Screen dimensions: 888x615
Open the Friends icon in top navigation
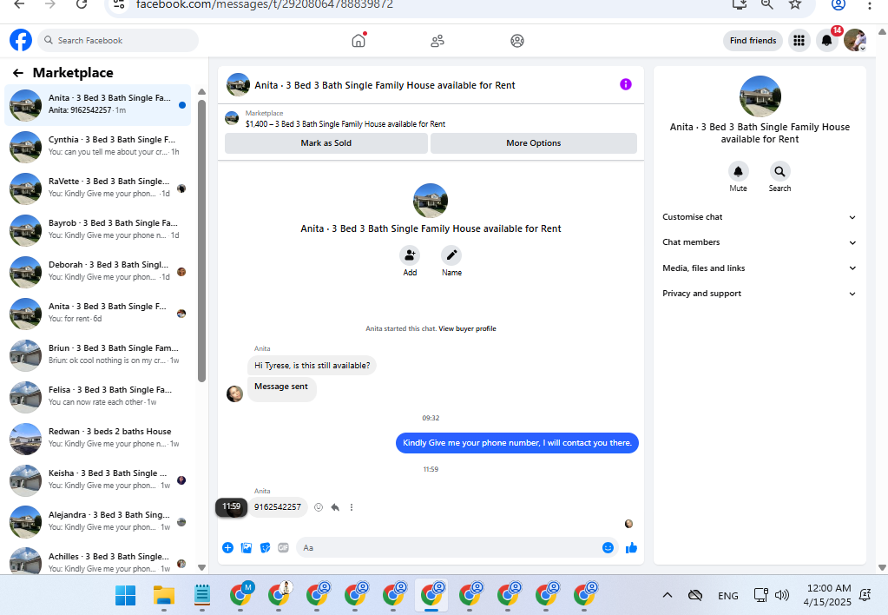pyautogui.click(x=437, y=41)
